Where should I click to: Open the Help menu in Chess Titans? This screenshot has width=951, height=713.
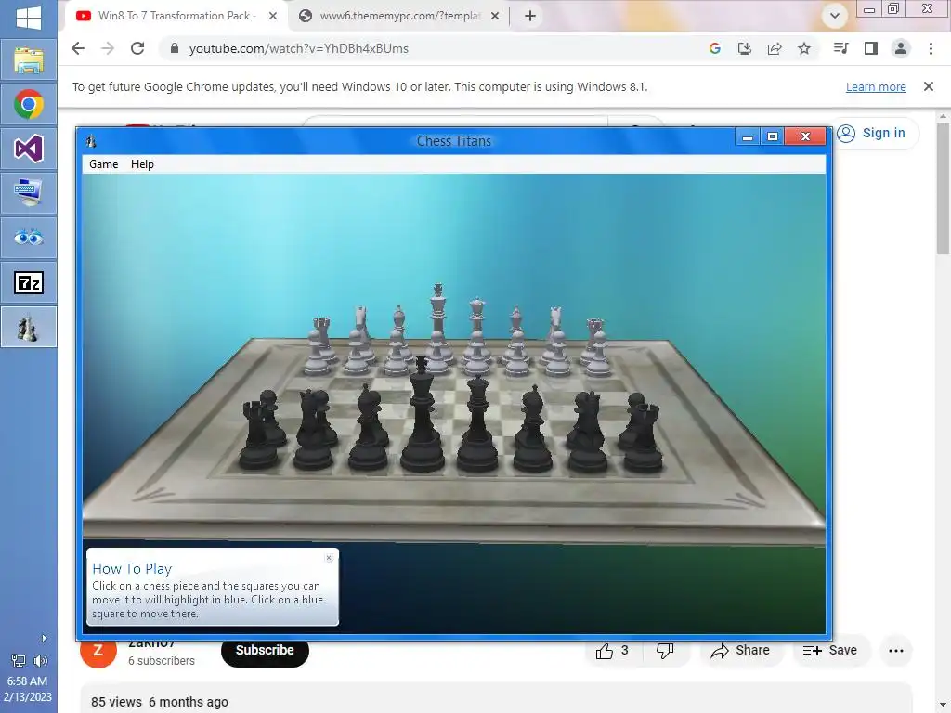click(142, 164)
